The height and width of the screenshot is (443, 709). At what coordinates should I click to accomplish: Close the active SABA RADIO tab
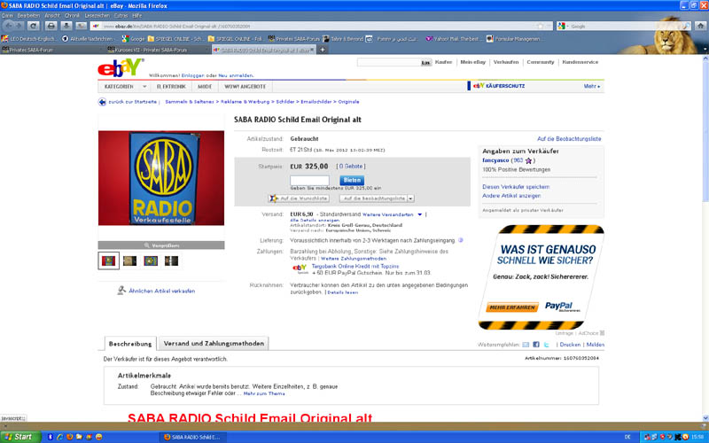click(312, 50)
